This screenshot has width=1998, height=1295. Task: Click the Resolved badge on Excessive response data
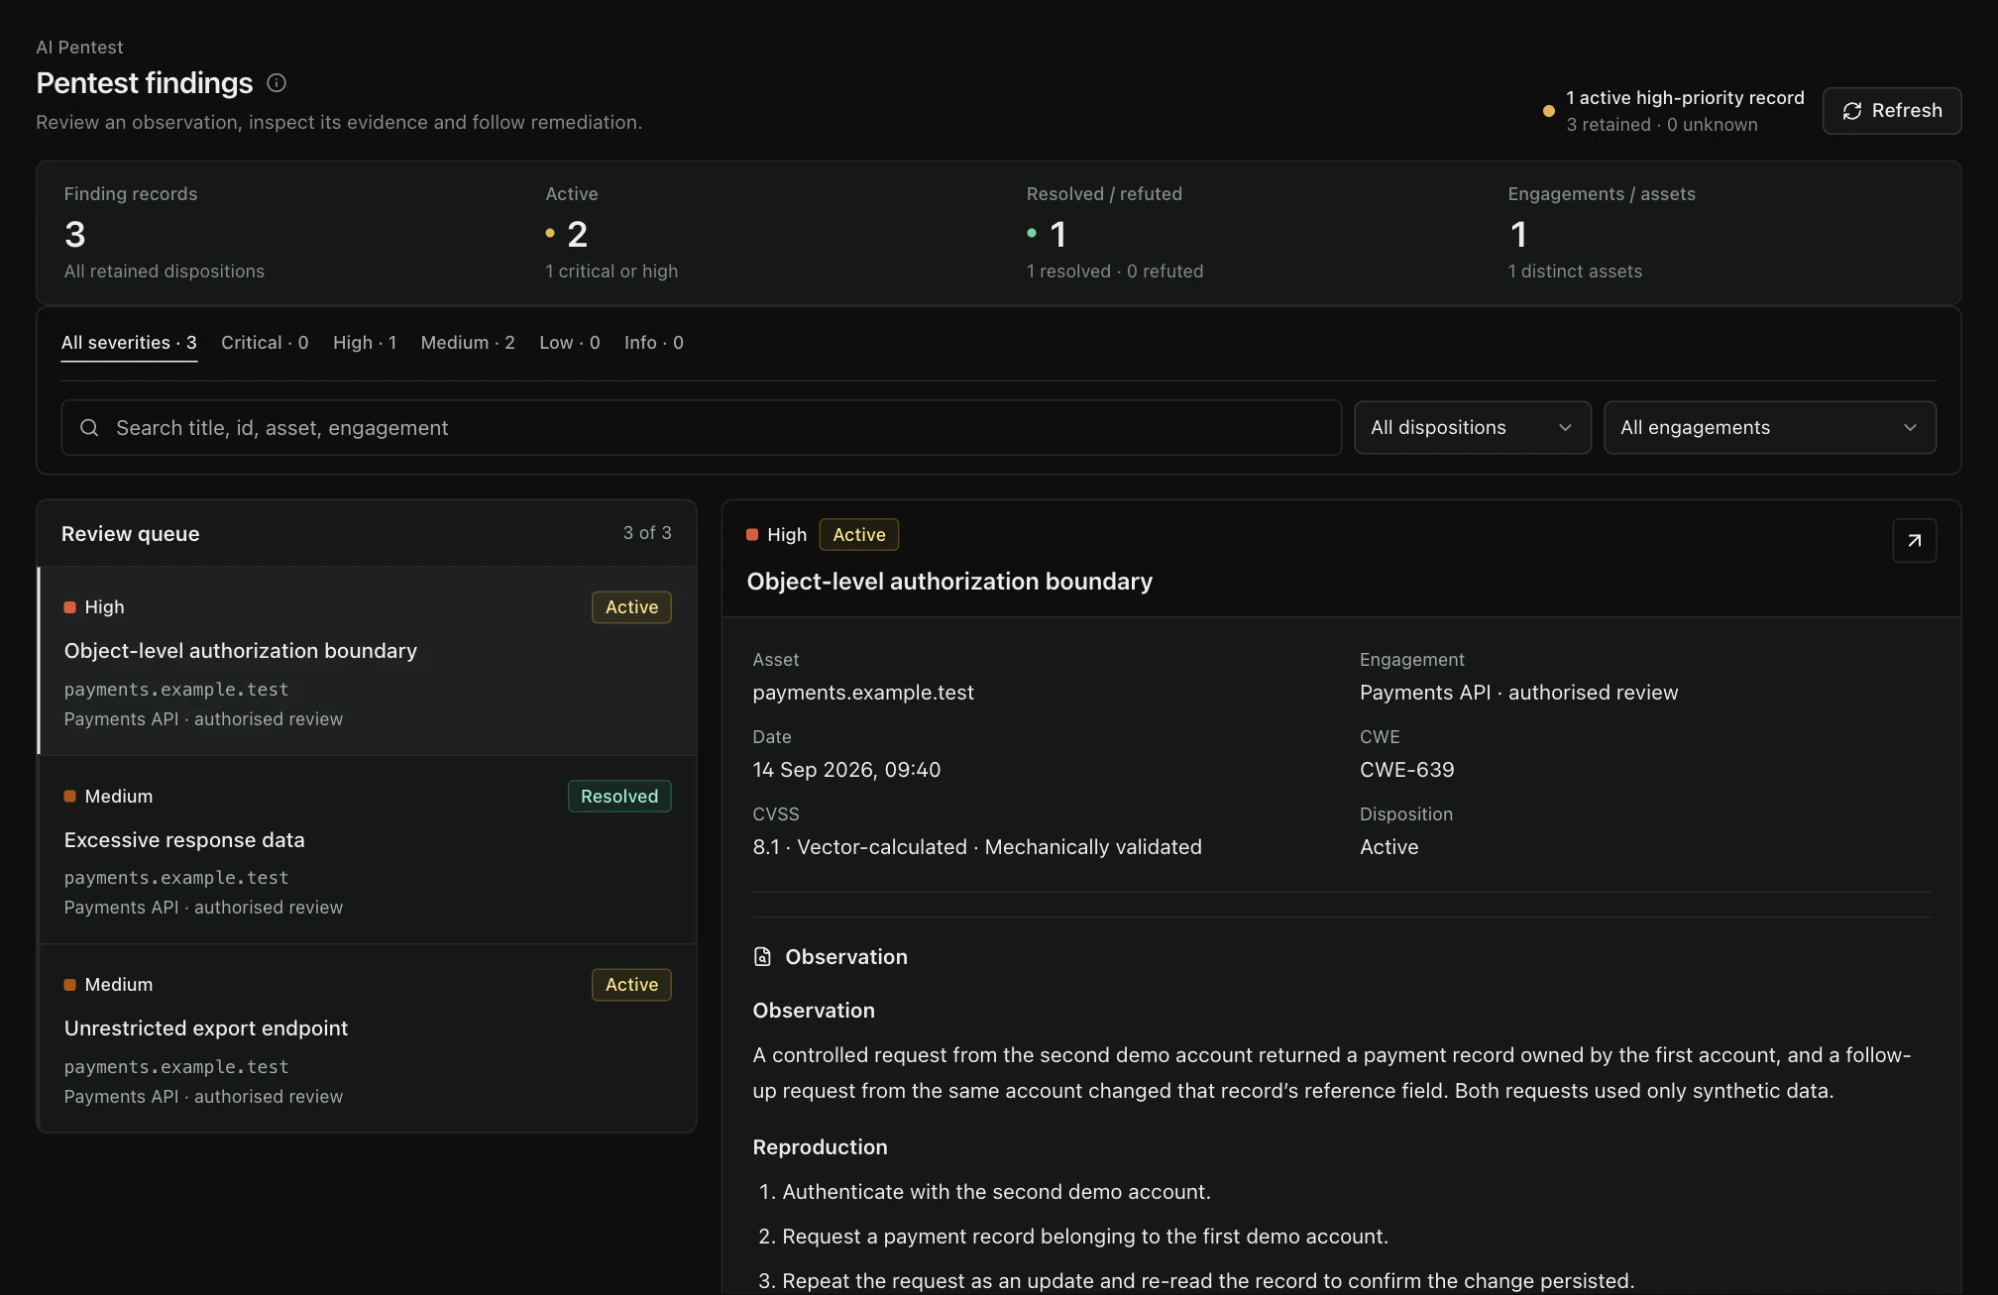619,797
